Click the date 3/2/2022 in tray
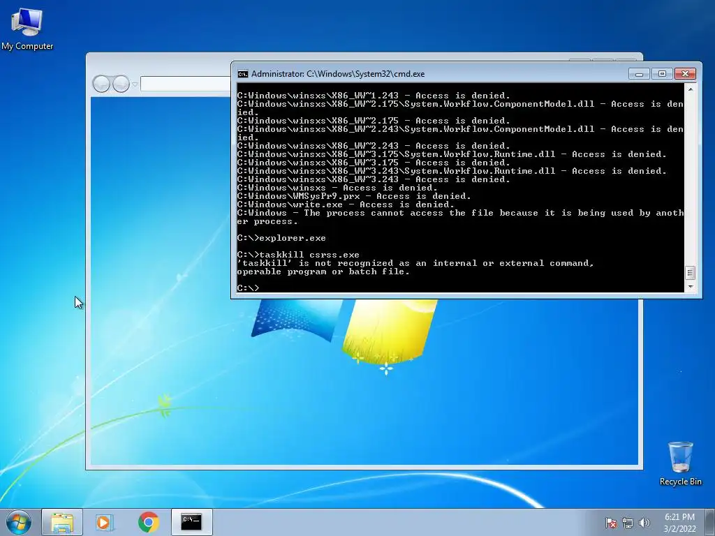This screenshot has height=536, width=715. pos(679,529)
